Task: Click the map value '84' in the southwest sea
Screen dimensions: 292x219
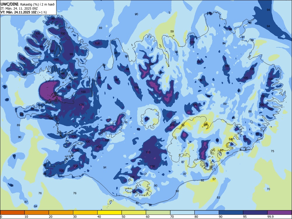Action: (36, 206)
